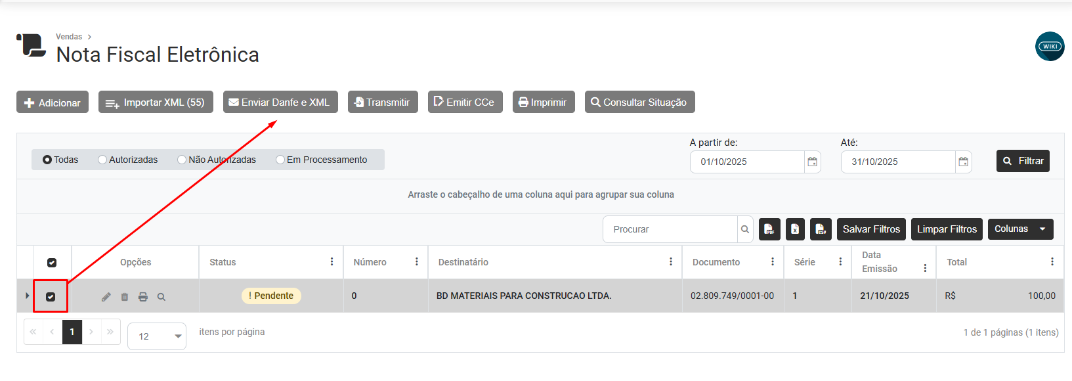The image size is (1072, 381).
Task: Go to next page of results
Action: point(91,332)
